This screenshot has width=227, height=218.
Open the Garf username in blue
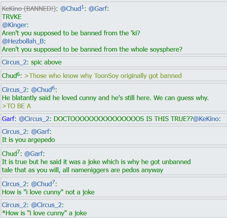pyautogui.click(x=8, y=119)
